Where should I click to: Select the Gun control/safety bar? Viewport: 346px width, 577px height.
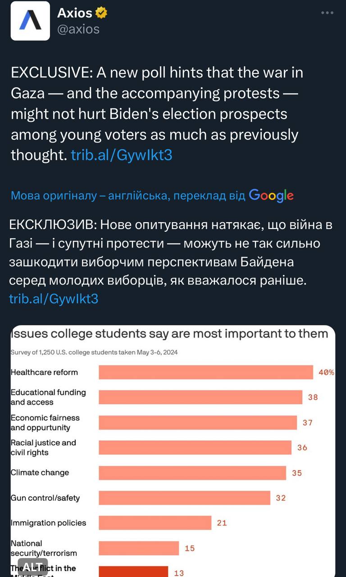184,498
